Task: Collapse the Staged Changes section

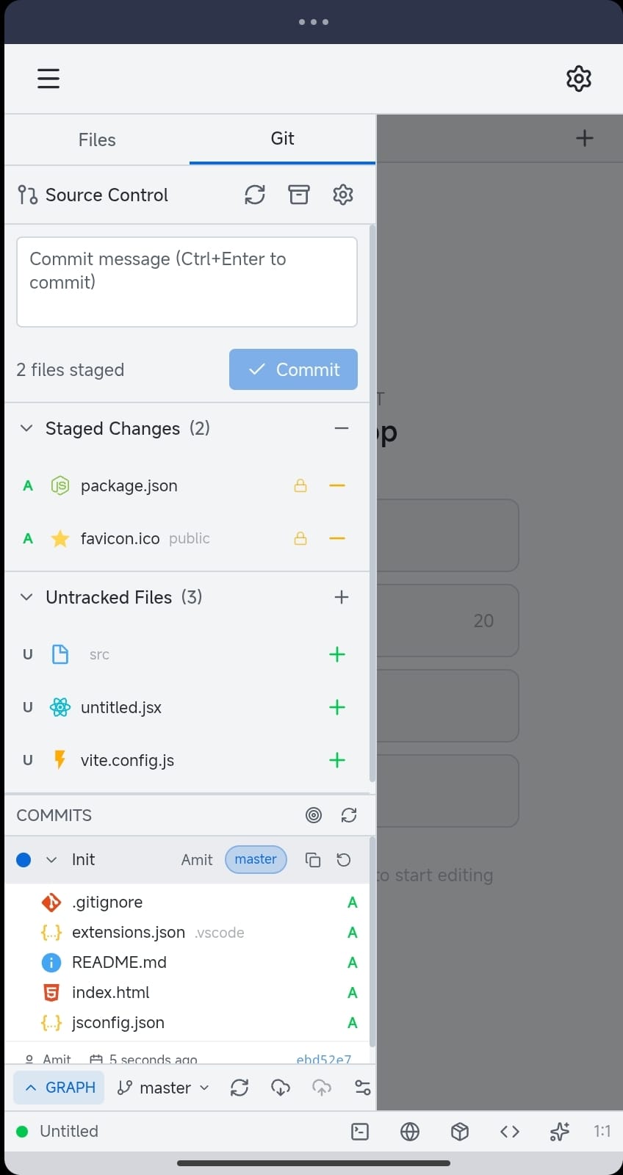Action: tap(26, 428)
